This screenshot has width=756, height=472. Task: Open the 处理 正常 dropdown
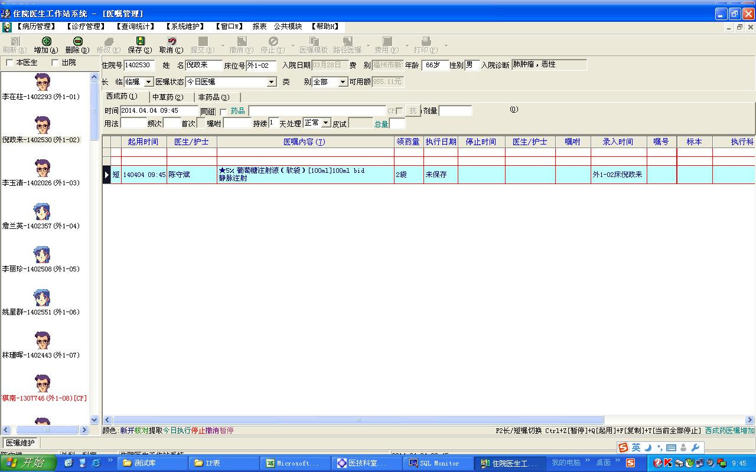click(x=325, y=123)
